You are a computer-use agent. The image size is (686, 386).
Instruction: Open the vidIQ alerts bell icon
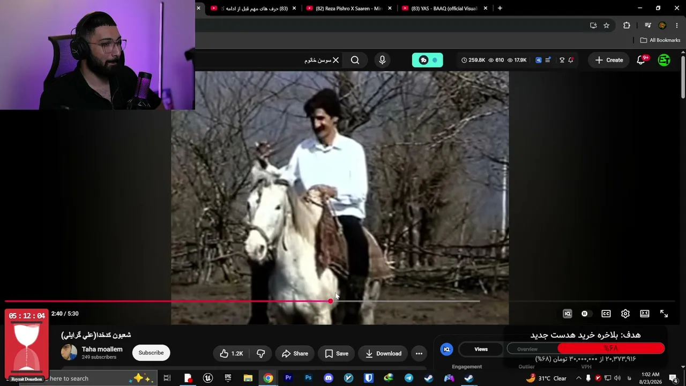coord(571,60)
